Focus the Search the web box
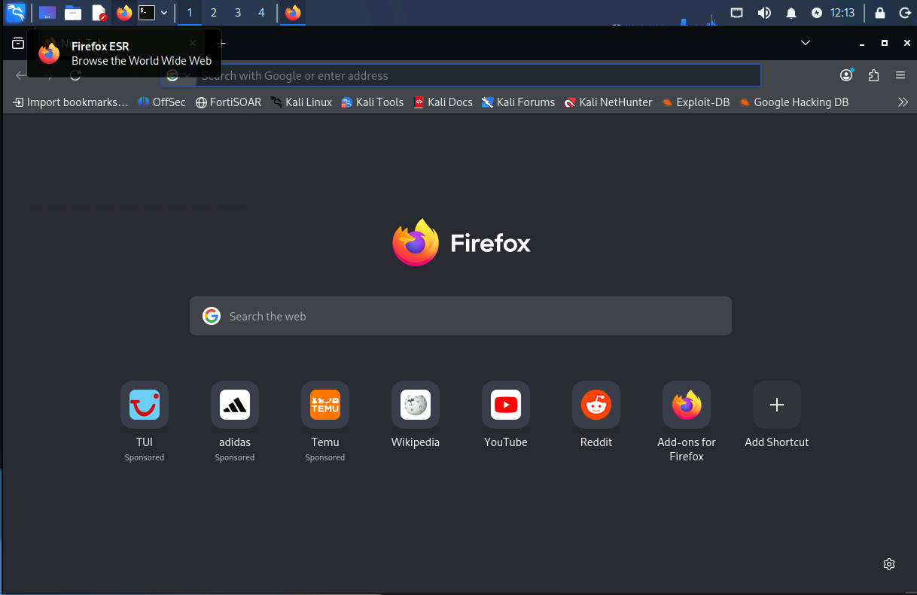 [x=461, y=316]
